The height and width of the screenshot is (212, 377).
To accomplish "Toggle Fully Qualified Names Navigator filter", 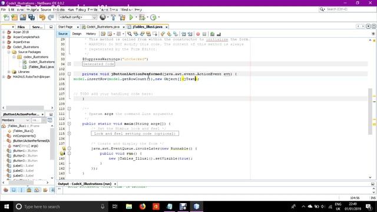I will coord(45,190).
